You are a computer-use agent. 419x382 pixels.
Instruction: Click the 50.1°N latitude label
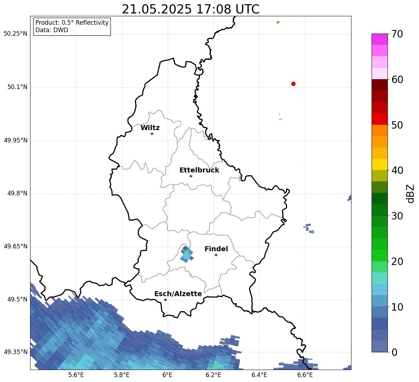click(x=17, y=87)
